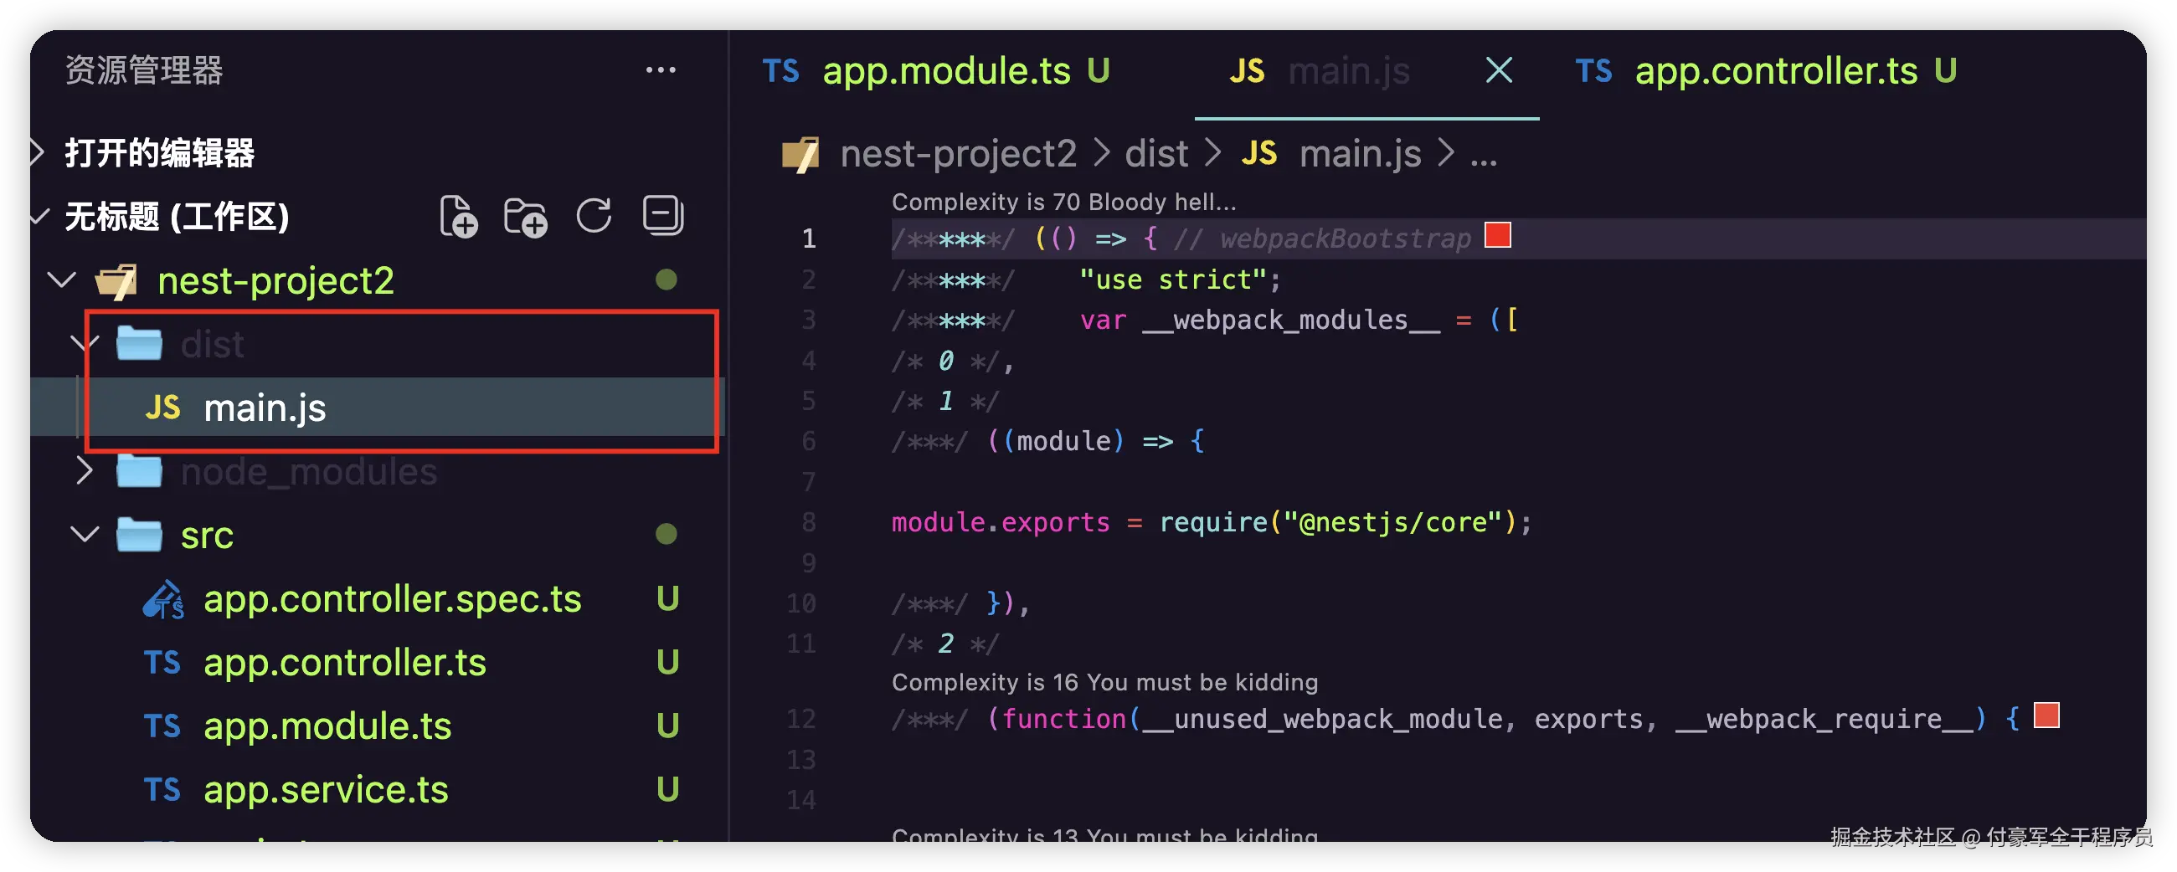Screen dimensions: 2177x872
Task: Click the 'Complexity is 70 Bloody hell...' code lens
Action: click(x=1063, y=202)
